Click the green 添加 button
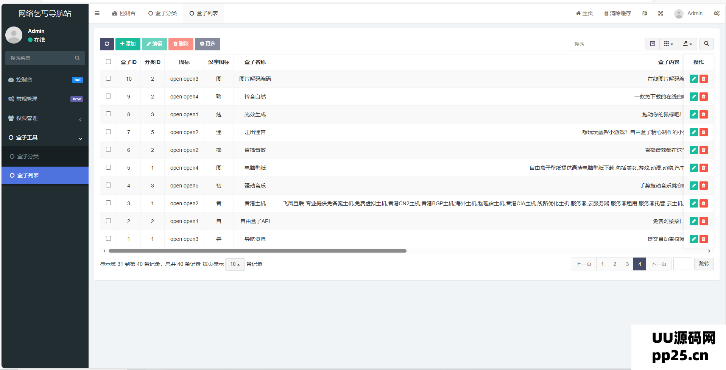Image resolution: width=726 pixels, height=370 pixels. coord(128,44)
